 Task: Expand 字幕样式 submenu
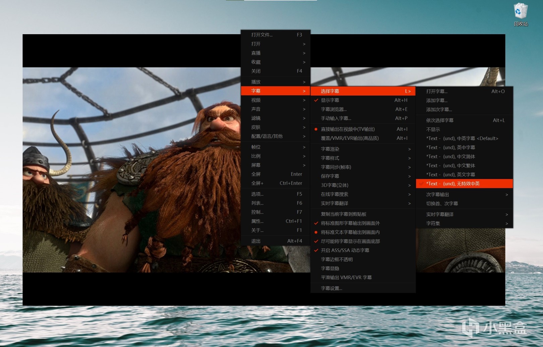[363, 158]
